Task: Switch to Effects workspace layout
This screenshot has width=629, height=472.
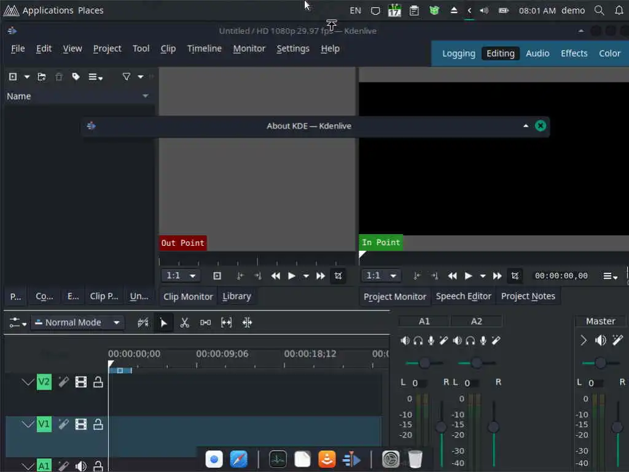Action: pyautogui.click(x=574, y=53)
